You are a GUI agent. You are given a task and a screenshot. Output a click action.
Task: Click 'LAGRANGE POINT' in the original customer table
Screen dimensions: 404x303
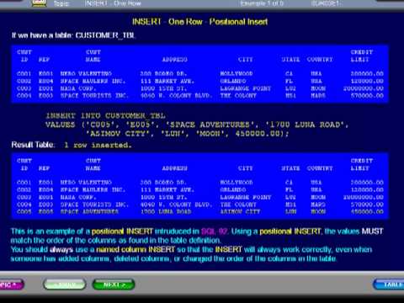coord(246,88)
